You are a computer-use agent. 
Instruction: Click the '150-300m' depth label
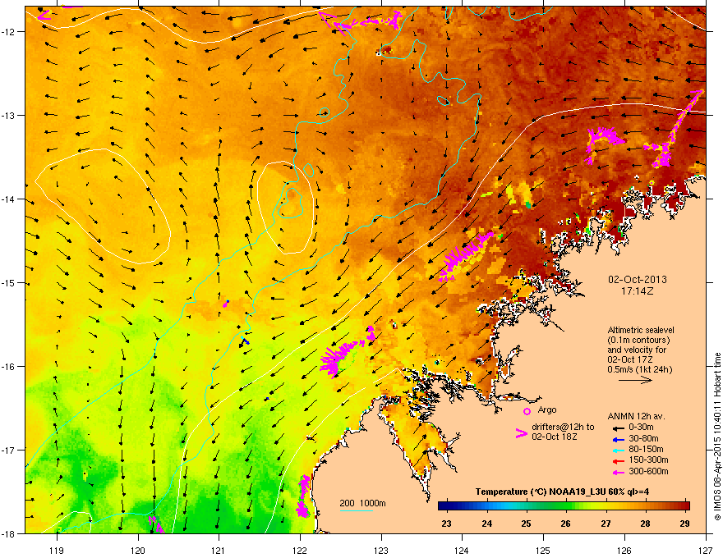[649, 460]
